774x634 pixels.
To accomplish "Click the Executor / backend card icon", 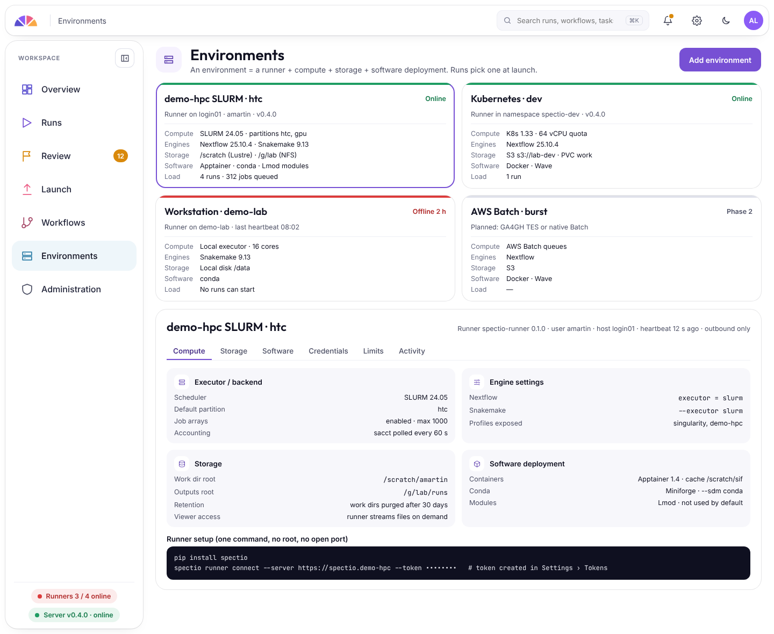I will tap(182, 382).
